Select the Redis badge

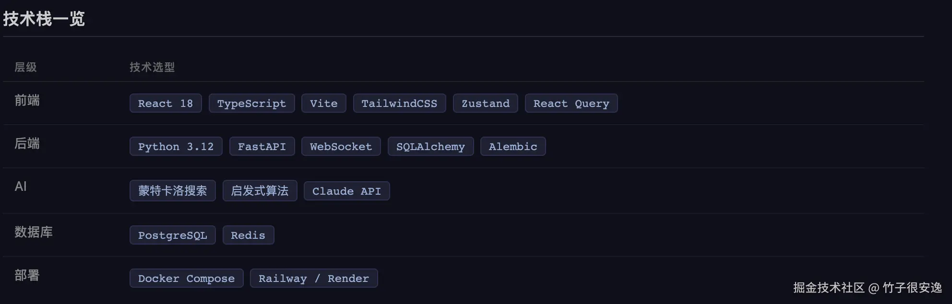pyautogui.click(x=248, y=235)
